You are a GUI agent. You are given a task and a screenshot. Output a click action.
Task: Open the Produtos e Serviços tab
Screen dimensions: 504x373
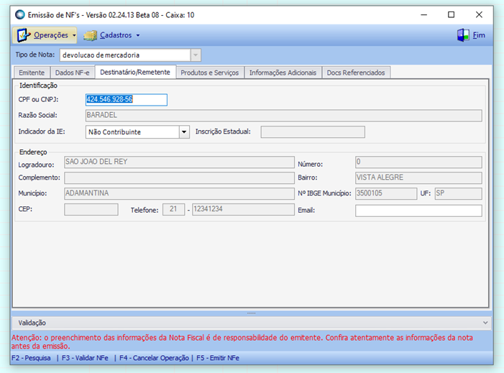[x=209, y=73]
